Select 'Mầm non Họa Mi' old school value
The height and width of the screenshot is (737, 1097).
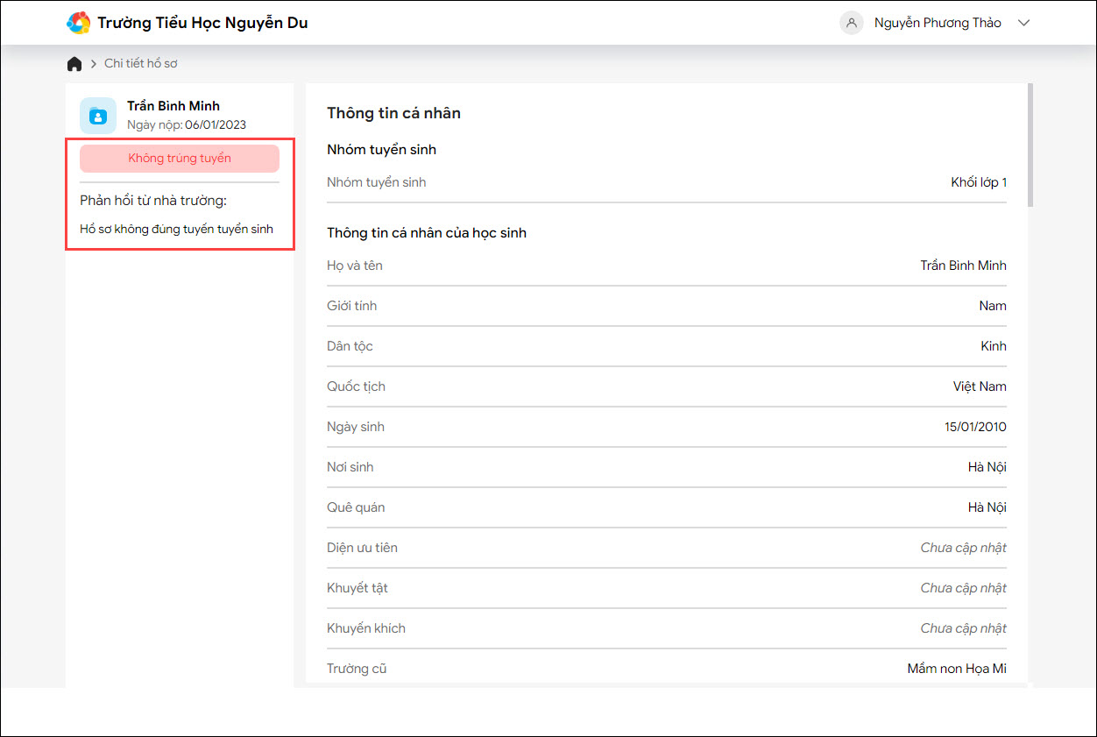pyautogui.click(x=957, y=669)
